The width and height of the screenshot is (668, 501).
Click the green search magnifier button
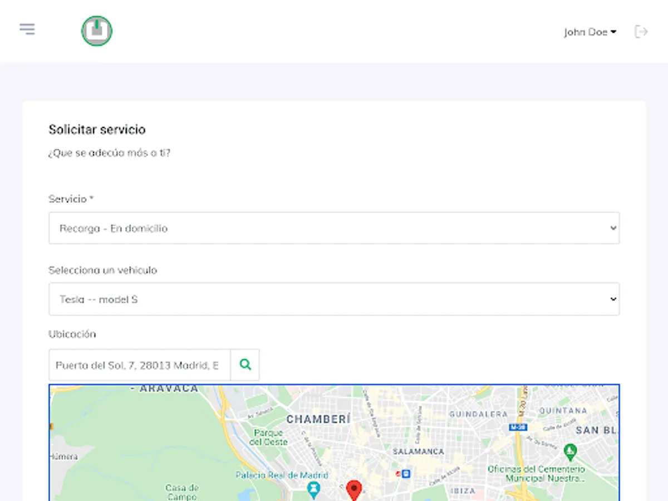(x=245, y=365)
